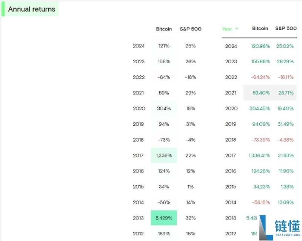Click the green Year column header

point(227,29)
